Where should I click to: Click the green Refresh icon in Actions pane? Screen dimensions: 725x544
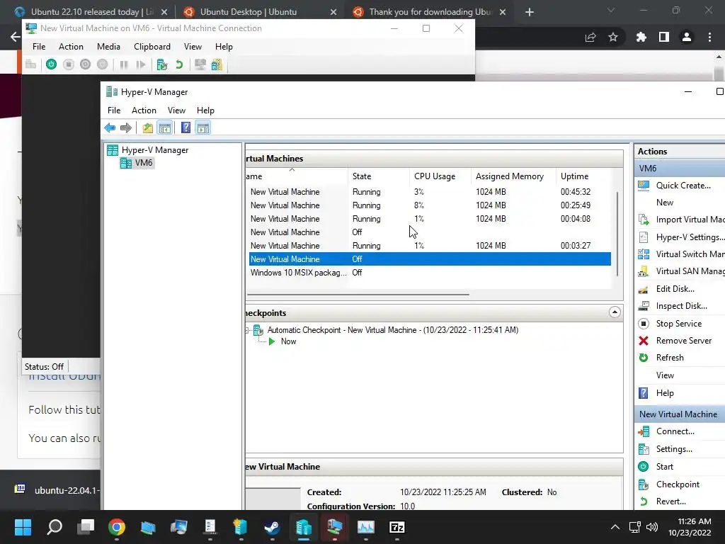click(644, 358)
